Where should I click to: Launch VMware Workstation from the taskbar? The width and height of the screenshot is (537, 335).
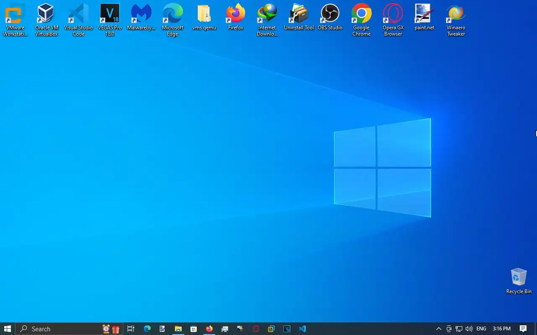(x=271, y=329)
